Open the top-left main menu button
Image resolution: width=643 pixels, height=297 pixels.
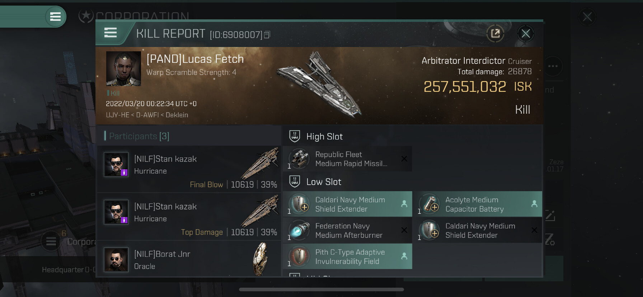[55, 16]
